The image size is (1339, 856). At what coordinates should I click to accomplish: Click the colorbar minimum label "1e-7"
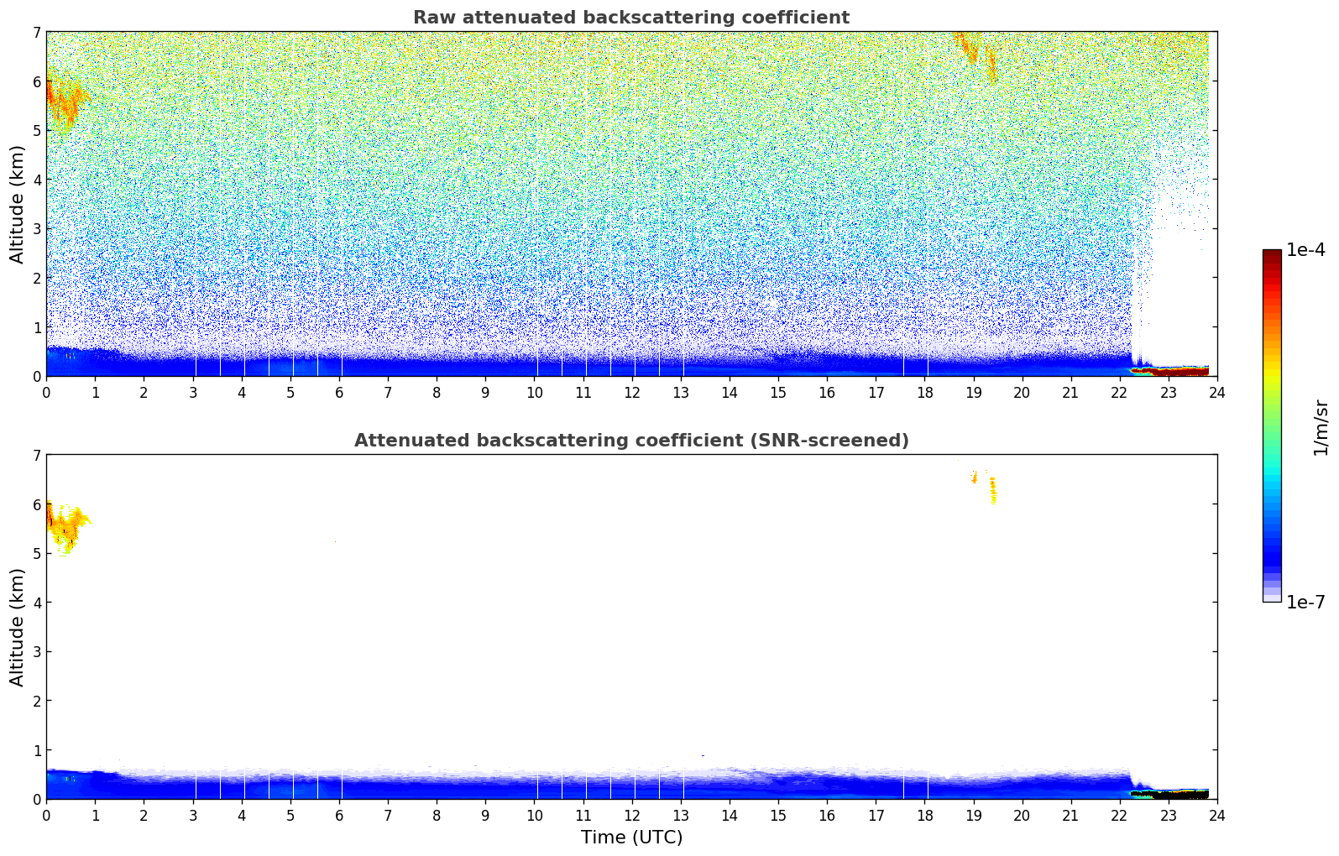(1306, 603)
